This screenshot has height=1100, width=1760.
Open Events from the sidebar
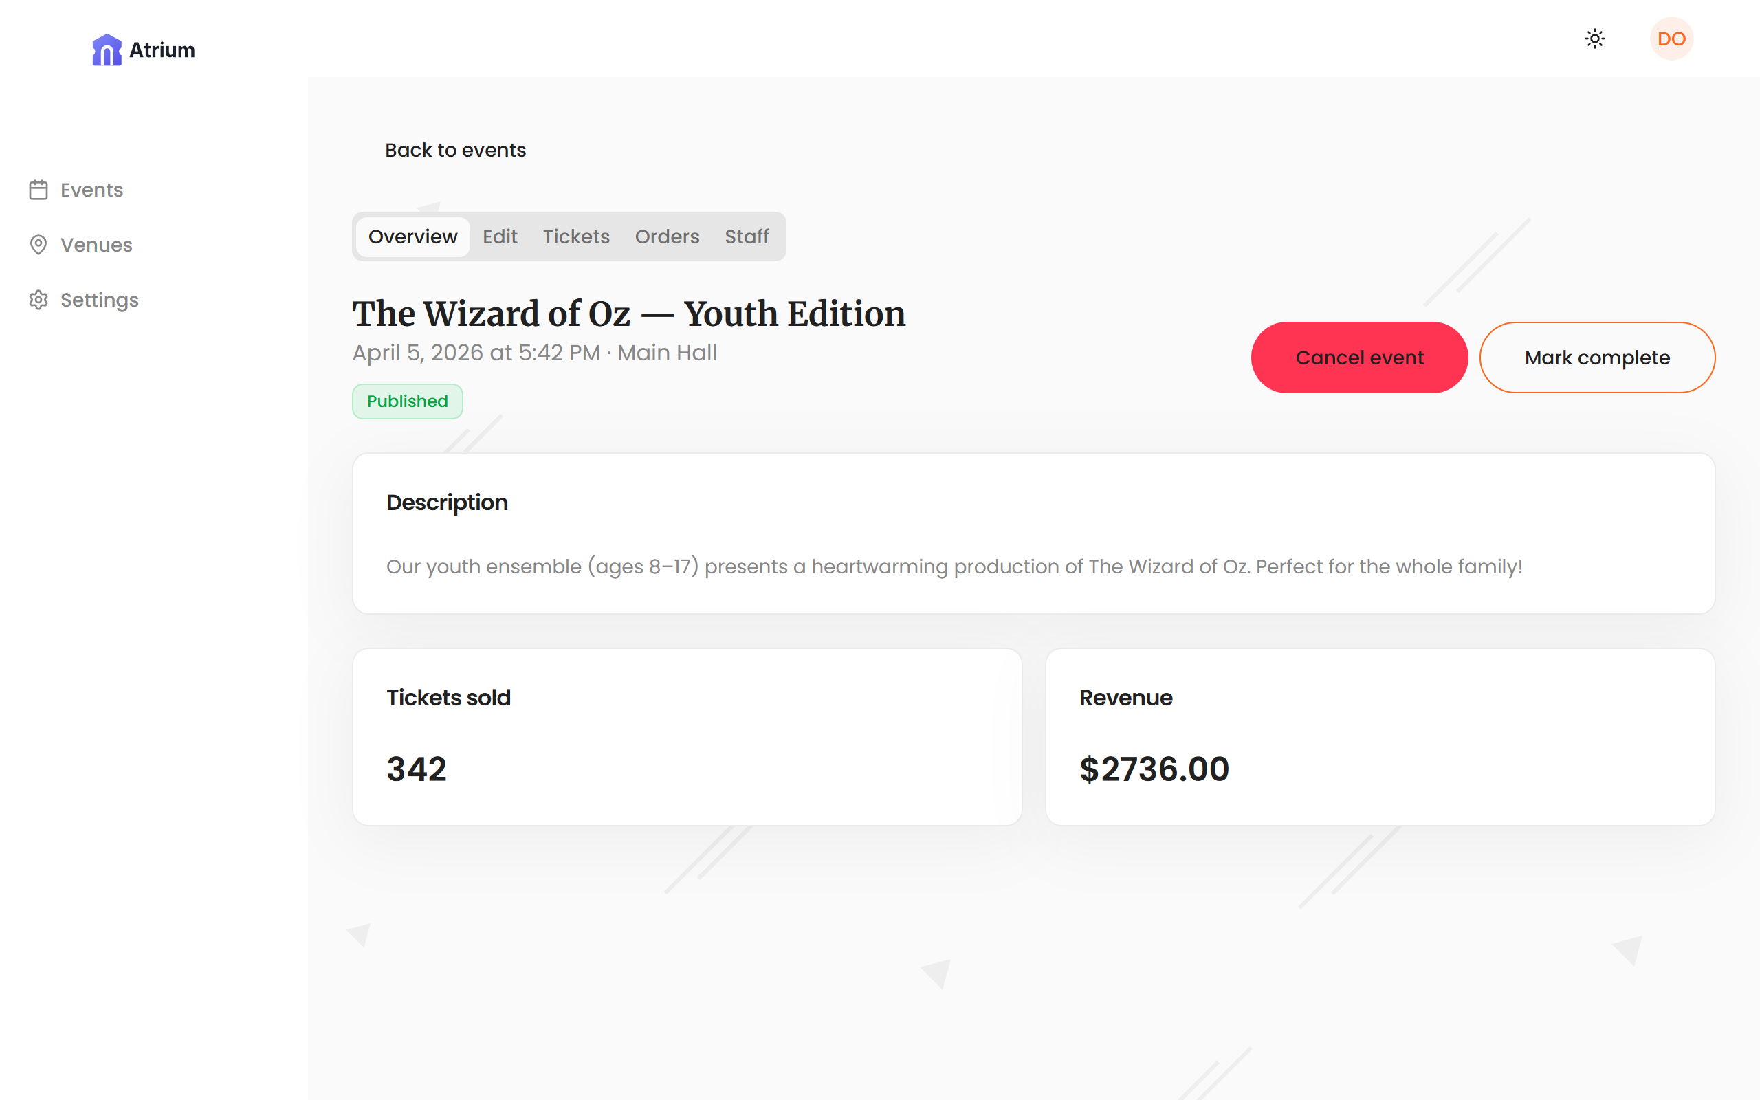pyautogui.click(x=91, y=189)
